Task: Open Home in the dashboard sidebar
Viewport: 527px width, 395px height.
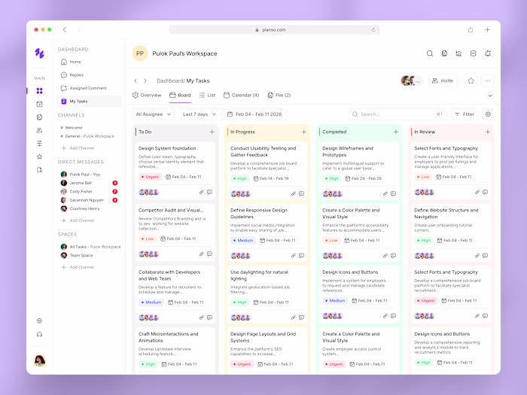Action: pyautogui.click(x=89, y=62)
